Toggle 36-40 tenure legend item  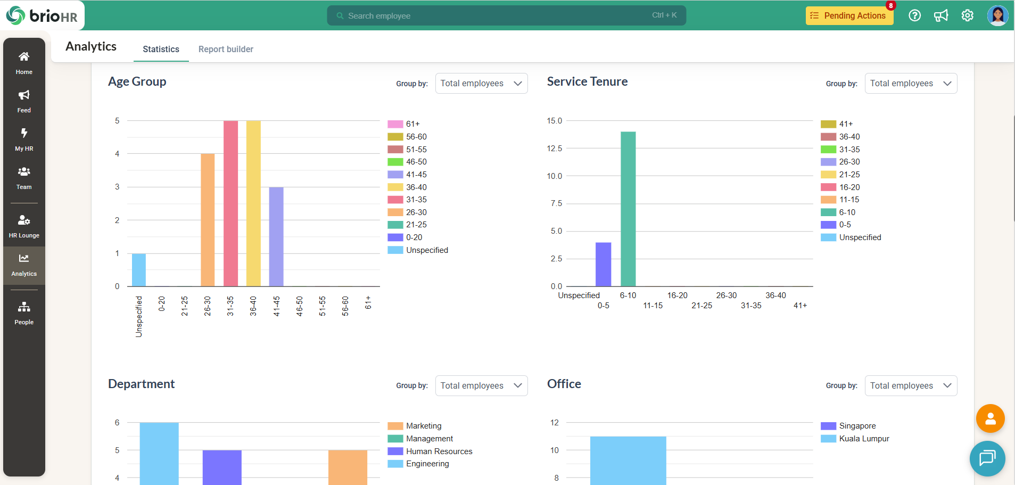[x=840, y=137]
